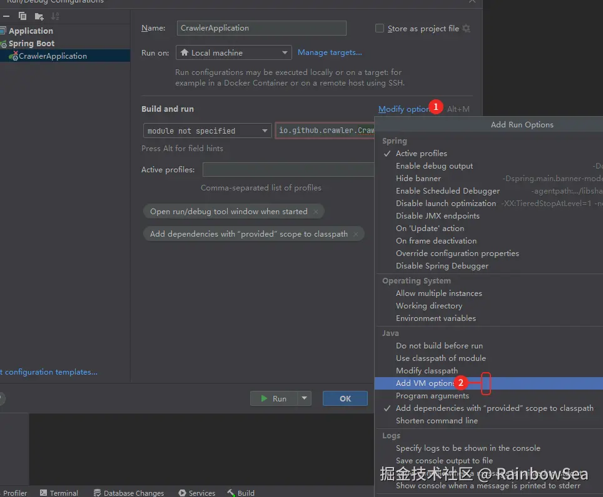Expand the module not specified dropdown
Screen dimensions: 603x497
click(206, 130)
